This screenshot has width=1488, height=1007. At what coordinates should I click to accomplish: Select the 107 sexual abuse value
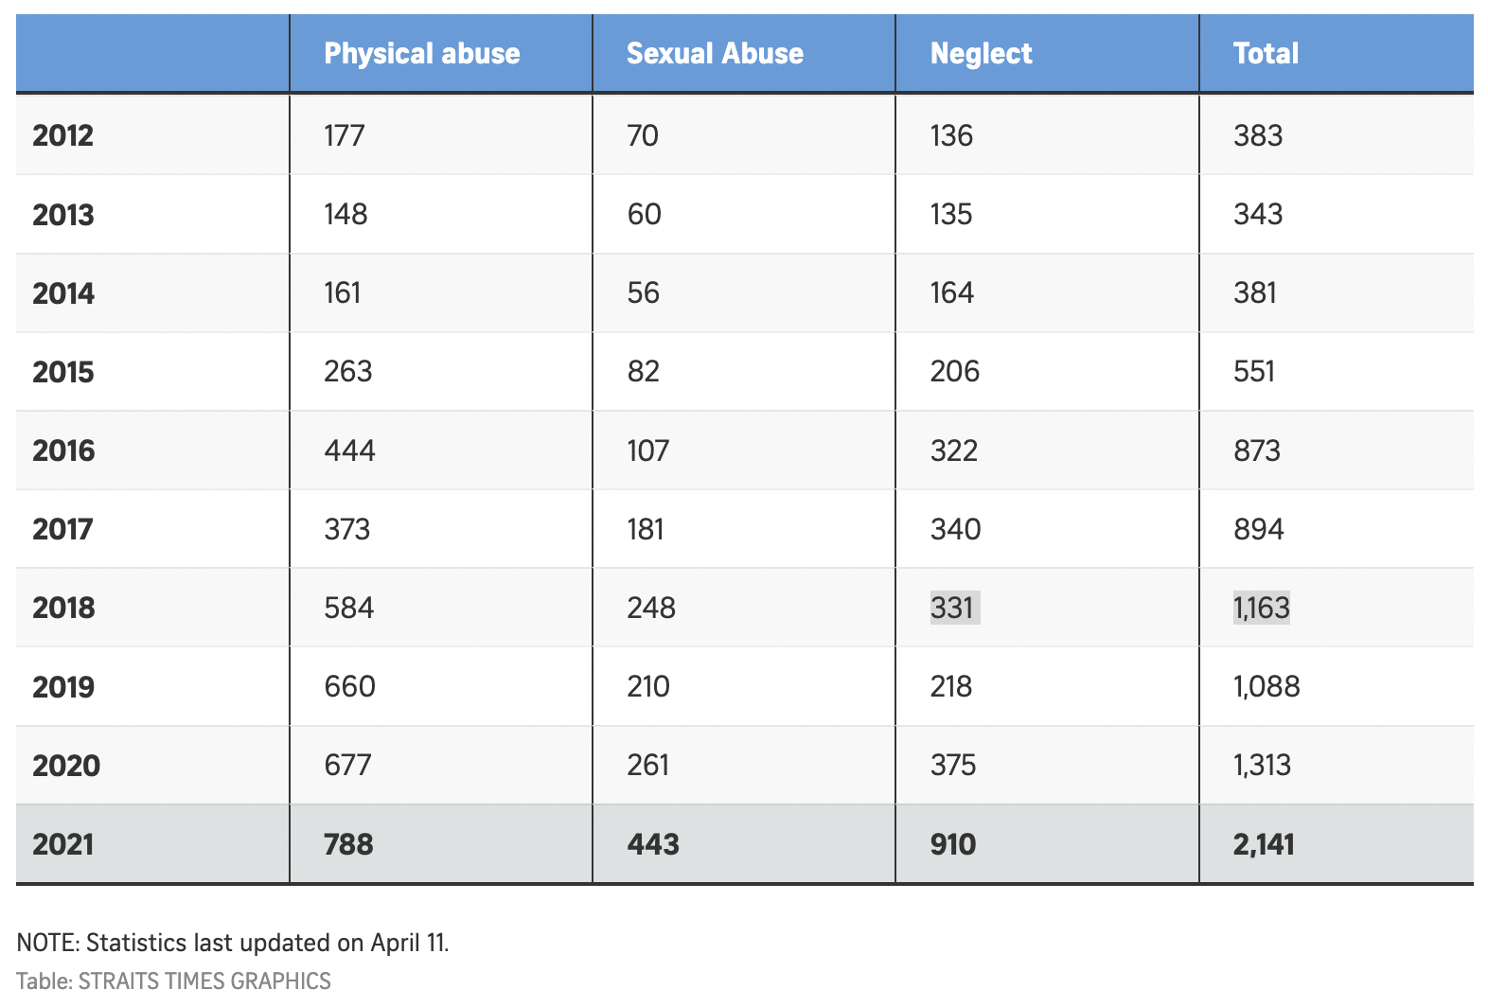(x=647, y=450)
